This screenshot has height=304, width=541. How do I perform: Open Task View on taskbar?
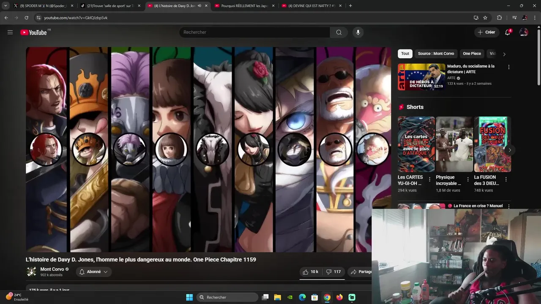coord(265,297)
